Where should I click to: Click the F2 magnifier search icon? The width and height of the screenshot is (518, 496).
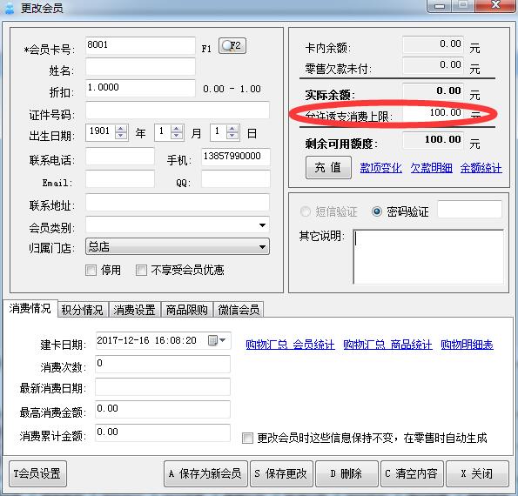232,46
